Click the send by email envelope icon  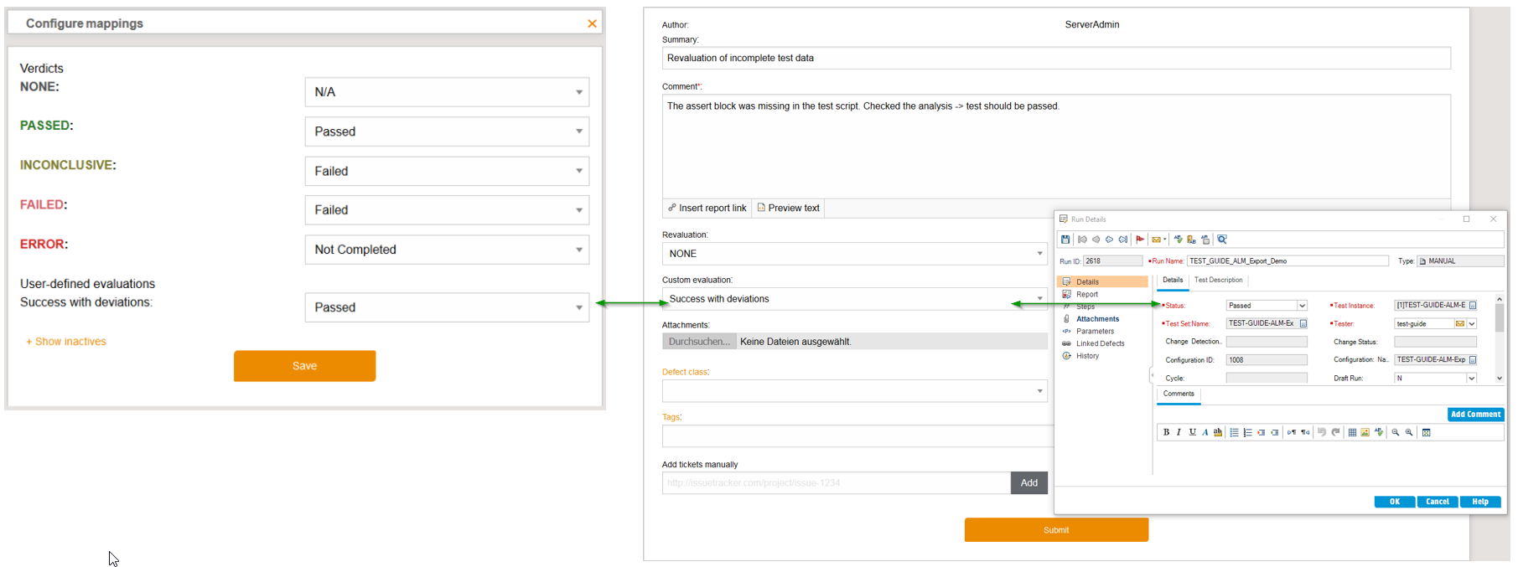coord(1156,240)
